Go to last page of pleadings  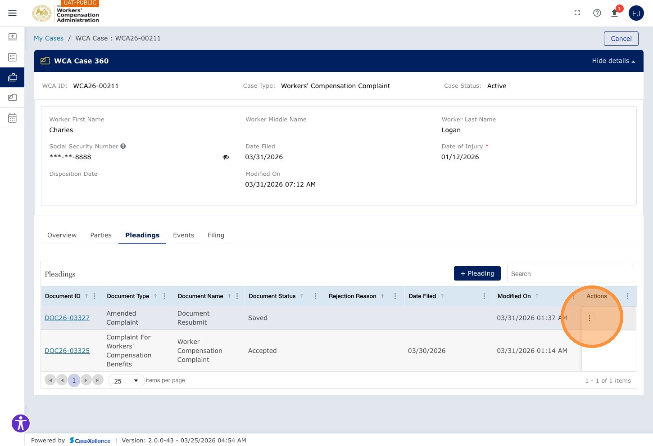coord(98,380)
